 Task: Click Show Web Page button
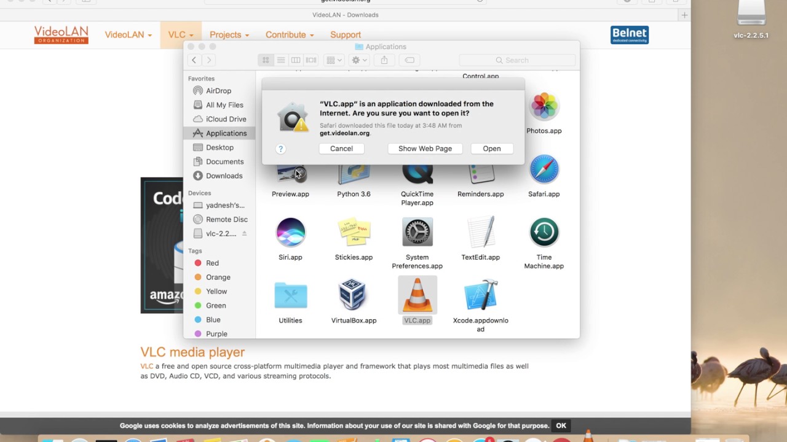[x=425, y=149]
